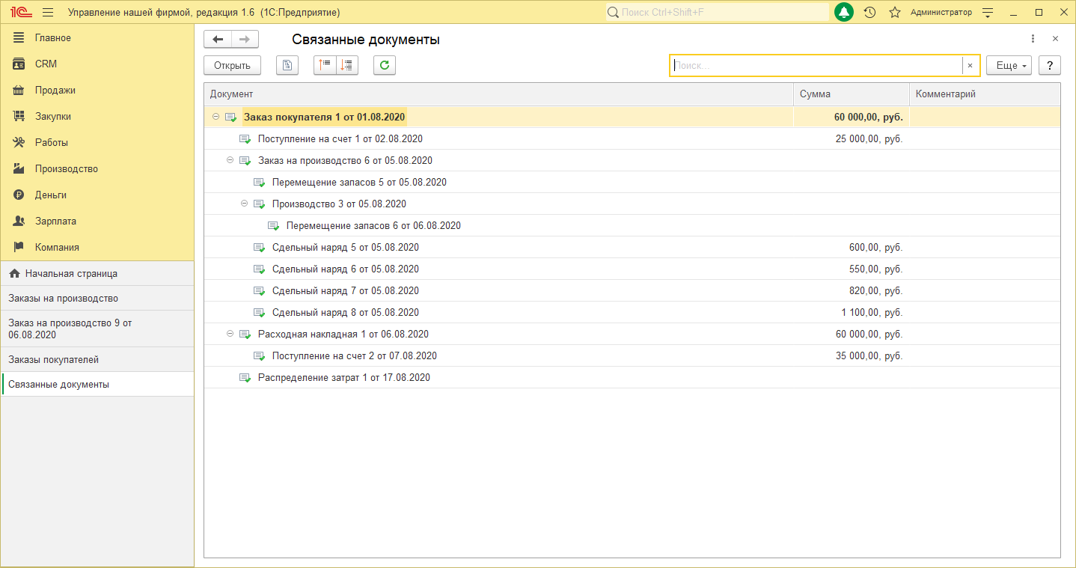Switch to the Заказы покупателей tab

[54, 359]
